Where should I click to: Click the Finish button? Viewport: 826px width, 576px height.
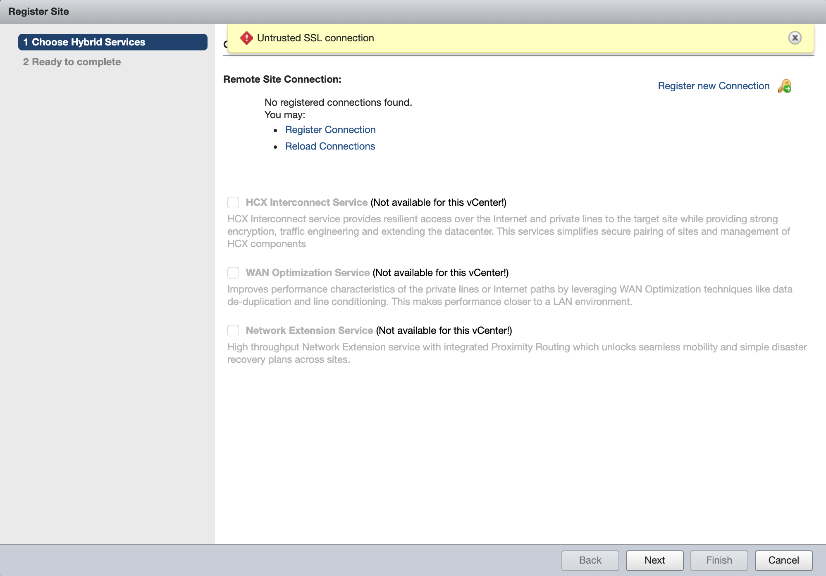(x=719, y=560)
